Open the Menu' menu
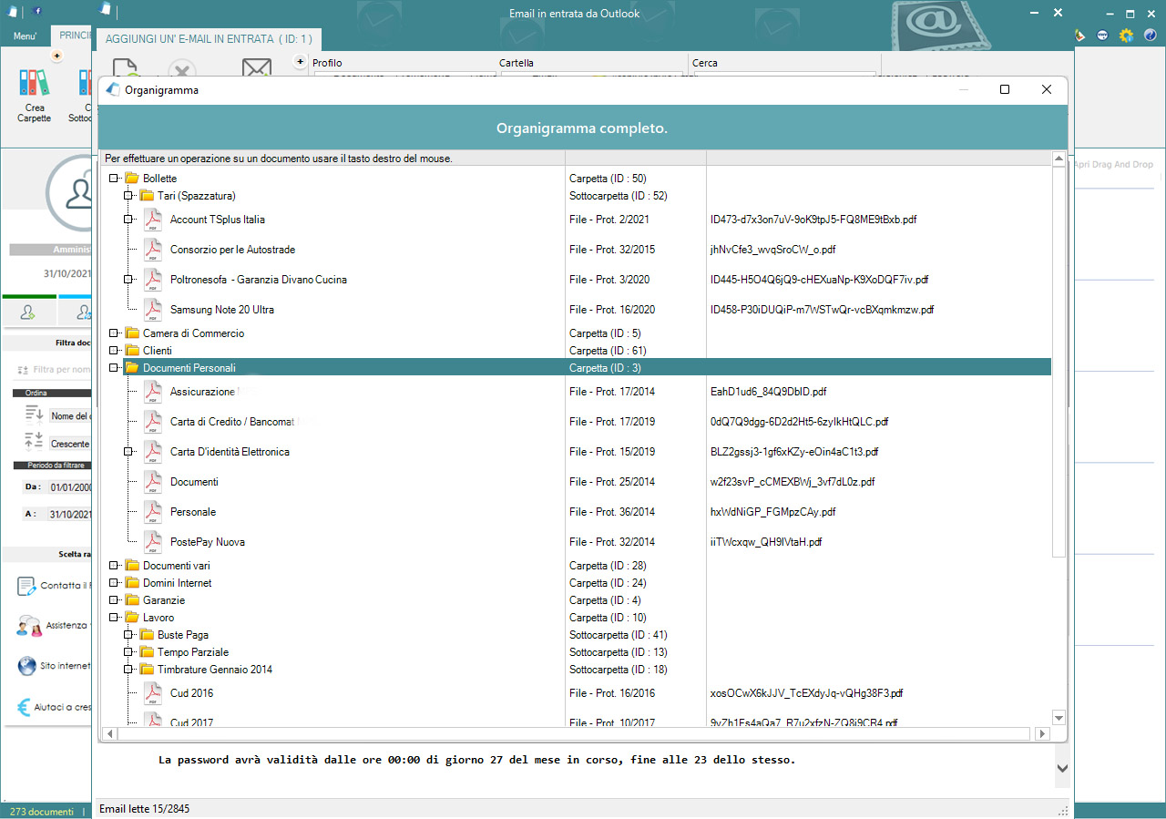Screen dimensions: 1166x819 point(25,36)
